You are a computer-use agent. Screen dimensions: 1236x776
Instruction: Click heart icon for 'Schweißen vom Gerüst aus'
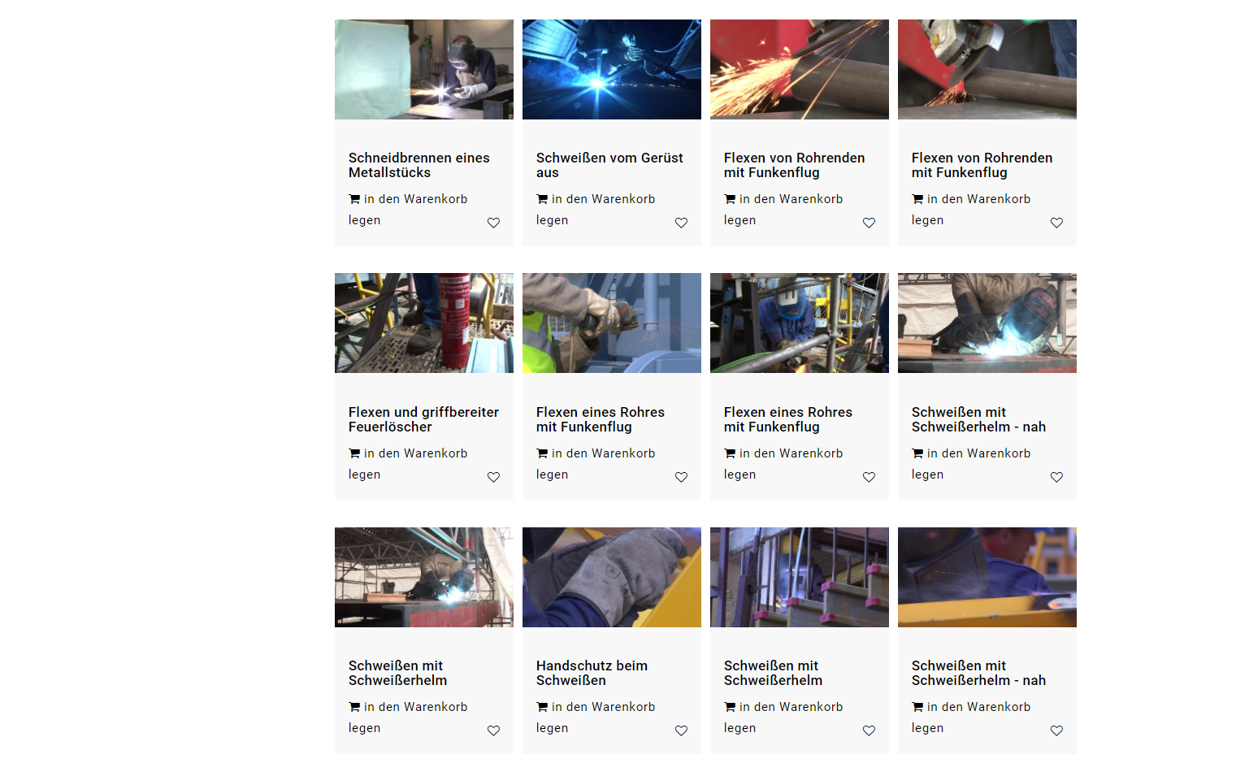click(x=681, y=223)
